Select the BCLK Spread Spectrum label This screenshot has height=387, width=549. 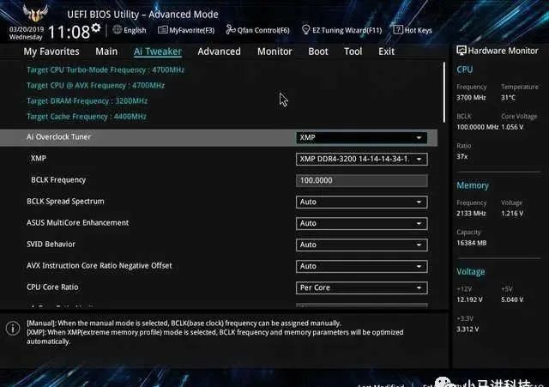point(65,202)
